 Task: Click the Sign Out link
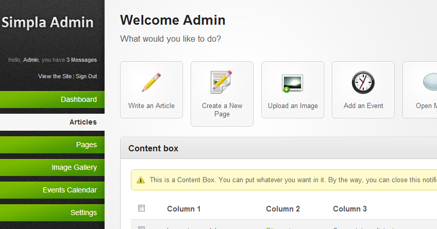[x=86, y=76]
